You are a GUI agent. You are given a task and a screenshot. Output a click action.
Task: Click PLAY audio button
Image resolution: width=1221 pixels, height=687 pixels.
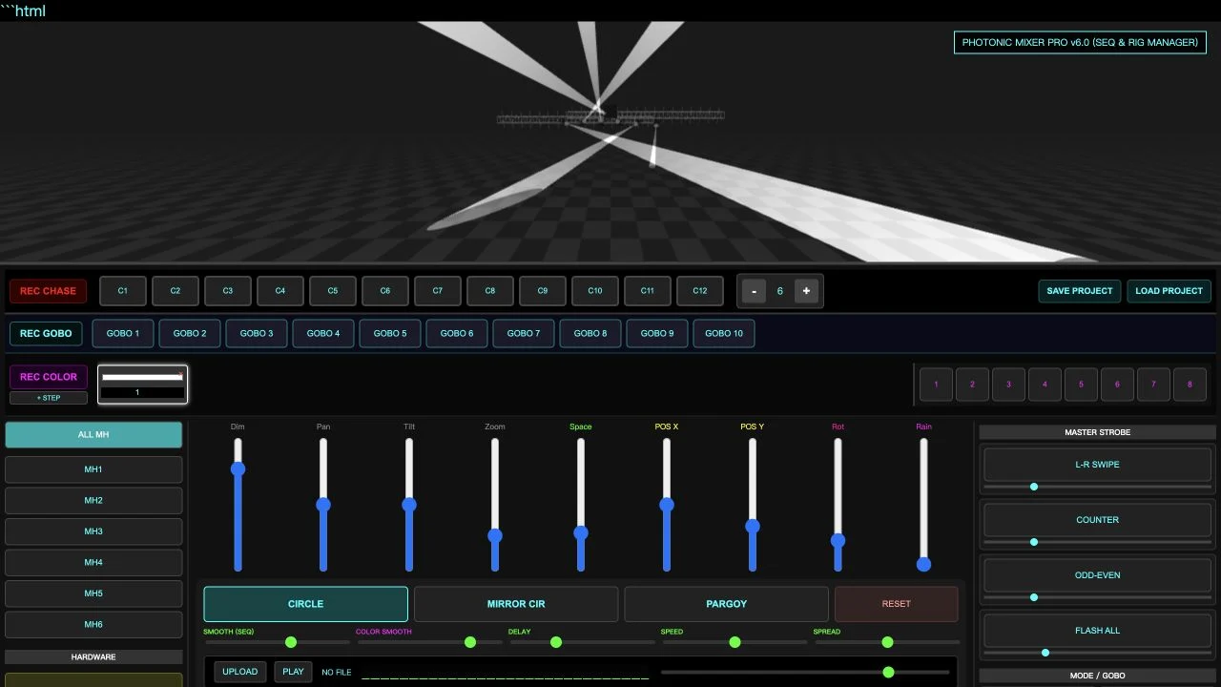(x=294, y=672)
